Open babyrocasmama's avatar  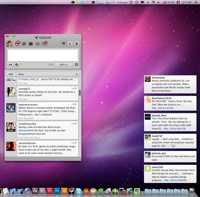point(11,108)
